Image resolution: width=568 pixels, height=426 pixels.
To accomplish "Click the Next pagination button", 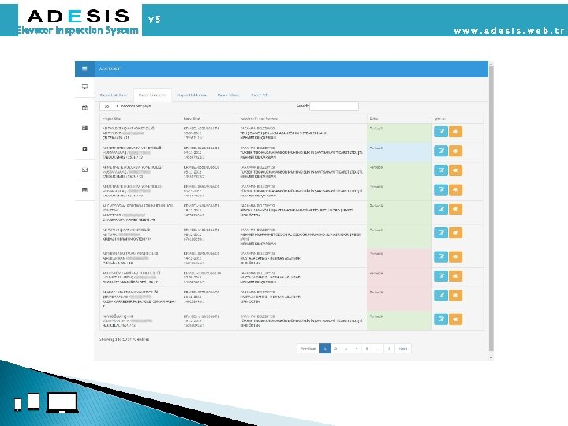I will (x=403, y=349).
